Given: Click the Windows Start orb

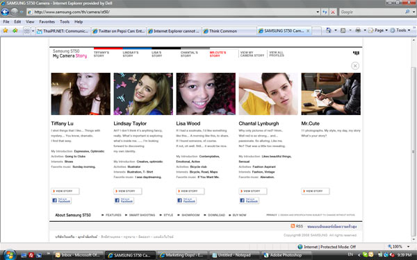Looking at the screenshot, I should point(9,255).
